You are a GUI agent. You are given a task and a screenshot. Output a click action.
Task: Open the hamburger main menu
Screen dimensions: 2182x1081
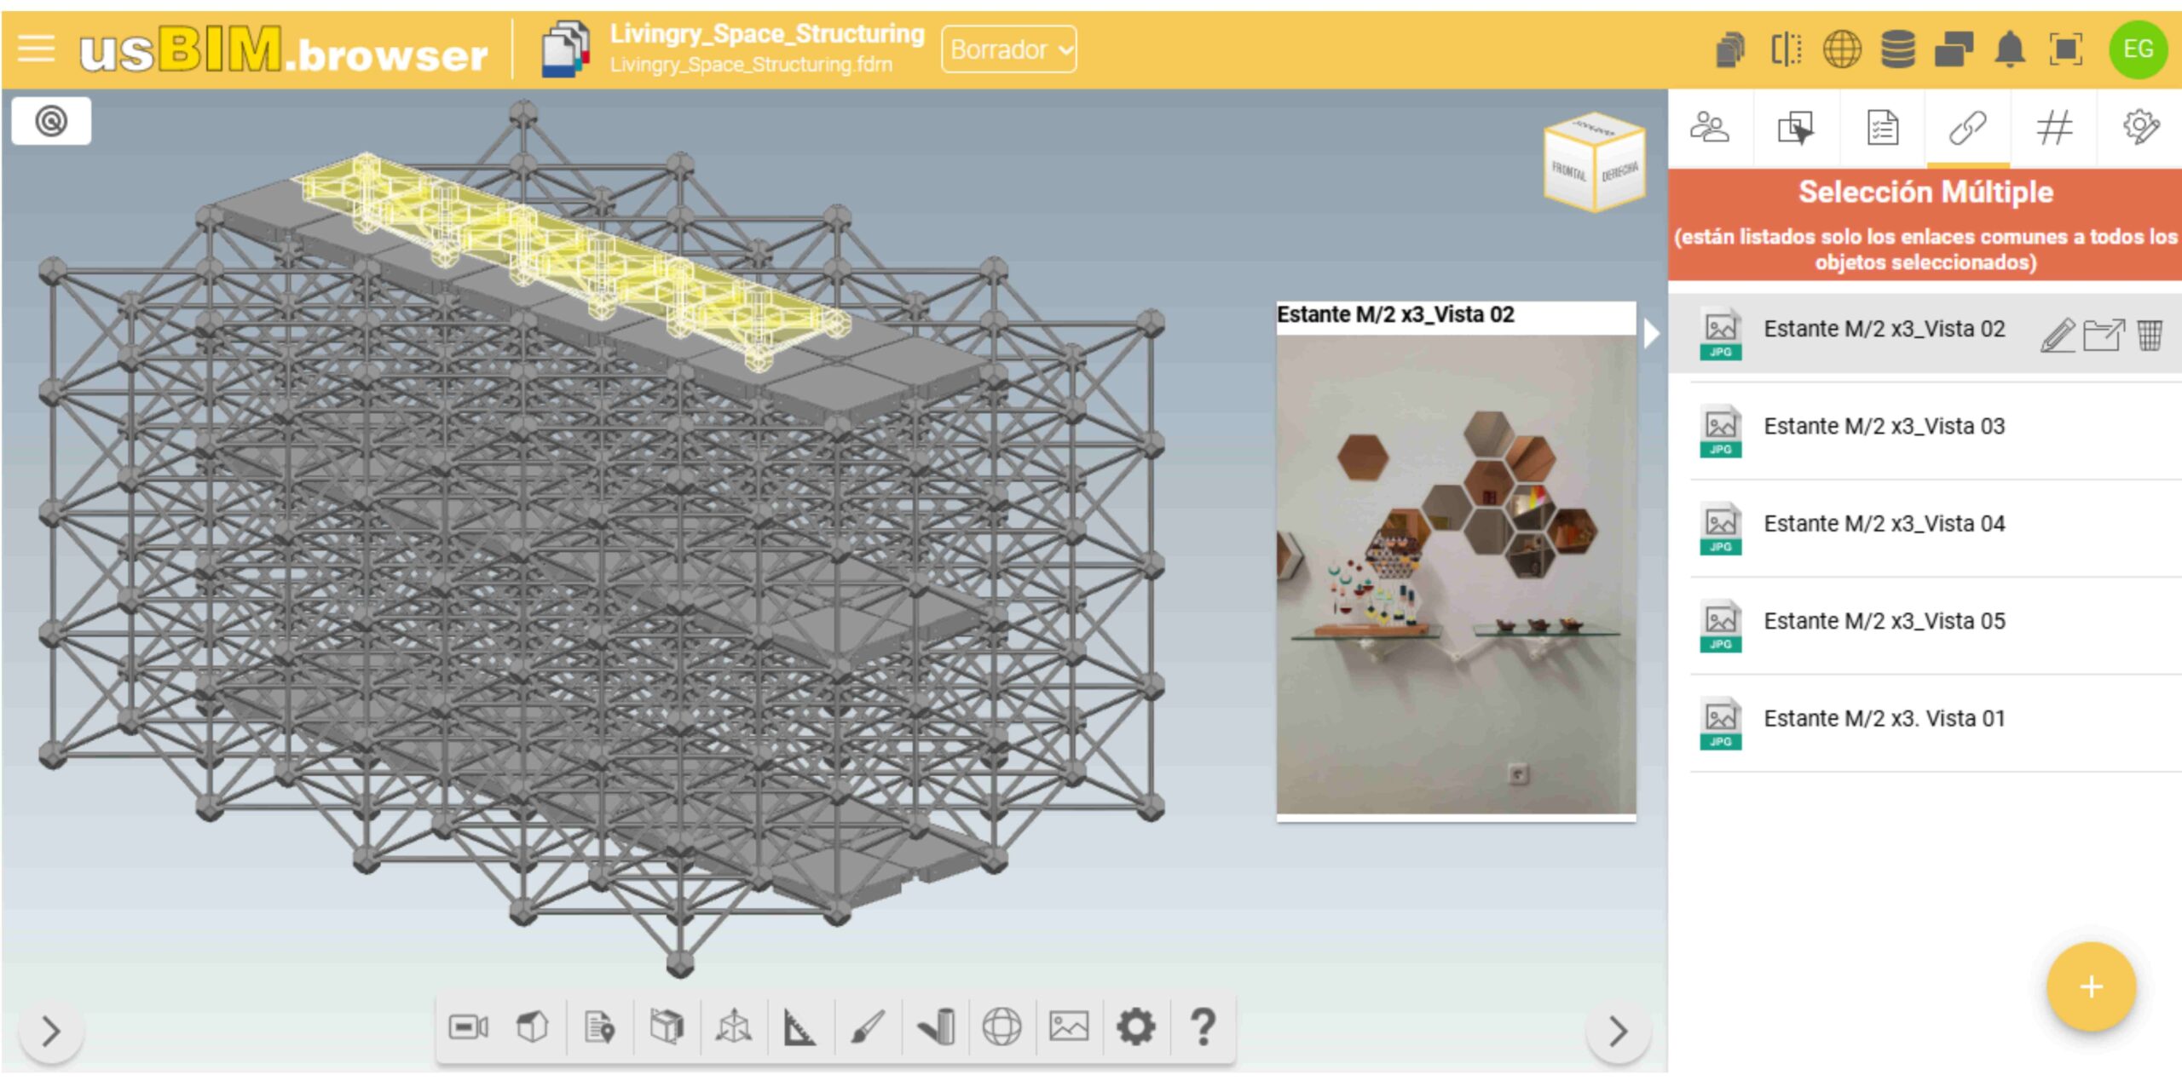click(x=36, y=49)
